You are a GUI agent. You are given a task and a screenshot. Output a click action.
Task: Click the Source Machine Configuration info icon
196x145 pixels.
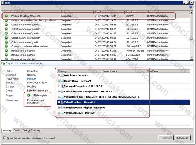click(x=62, y=92)
